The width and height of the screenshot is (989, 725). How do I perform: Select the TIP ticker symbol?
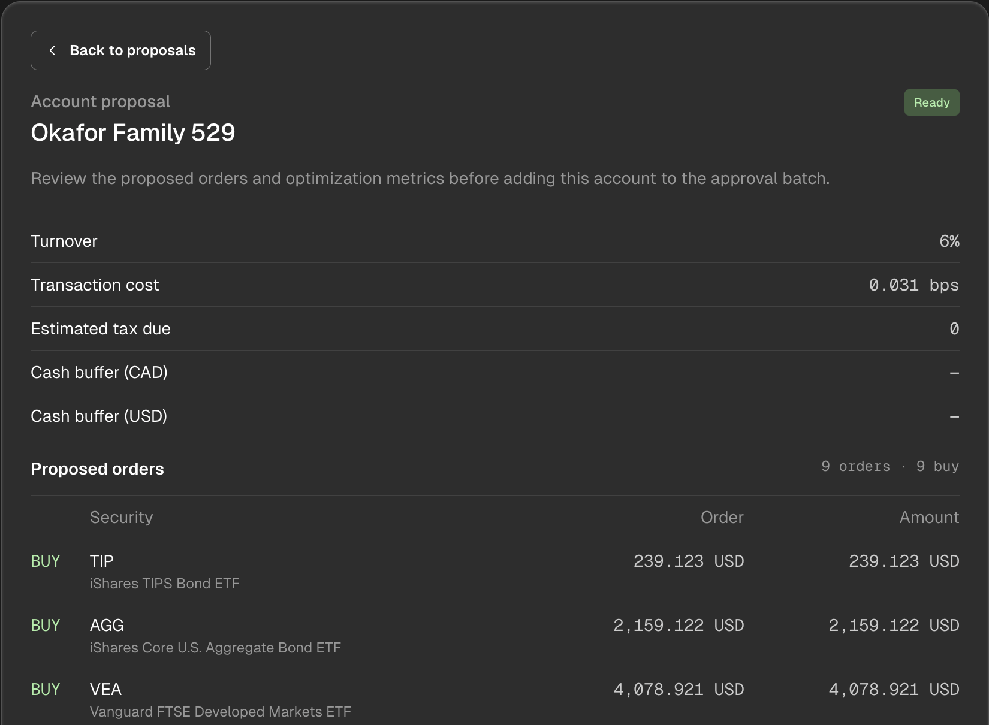pos(102,561)
